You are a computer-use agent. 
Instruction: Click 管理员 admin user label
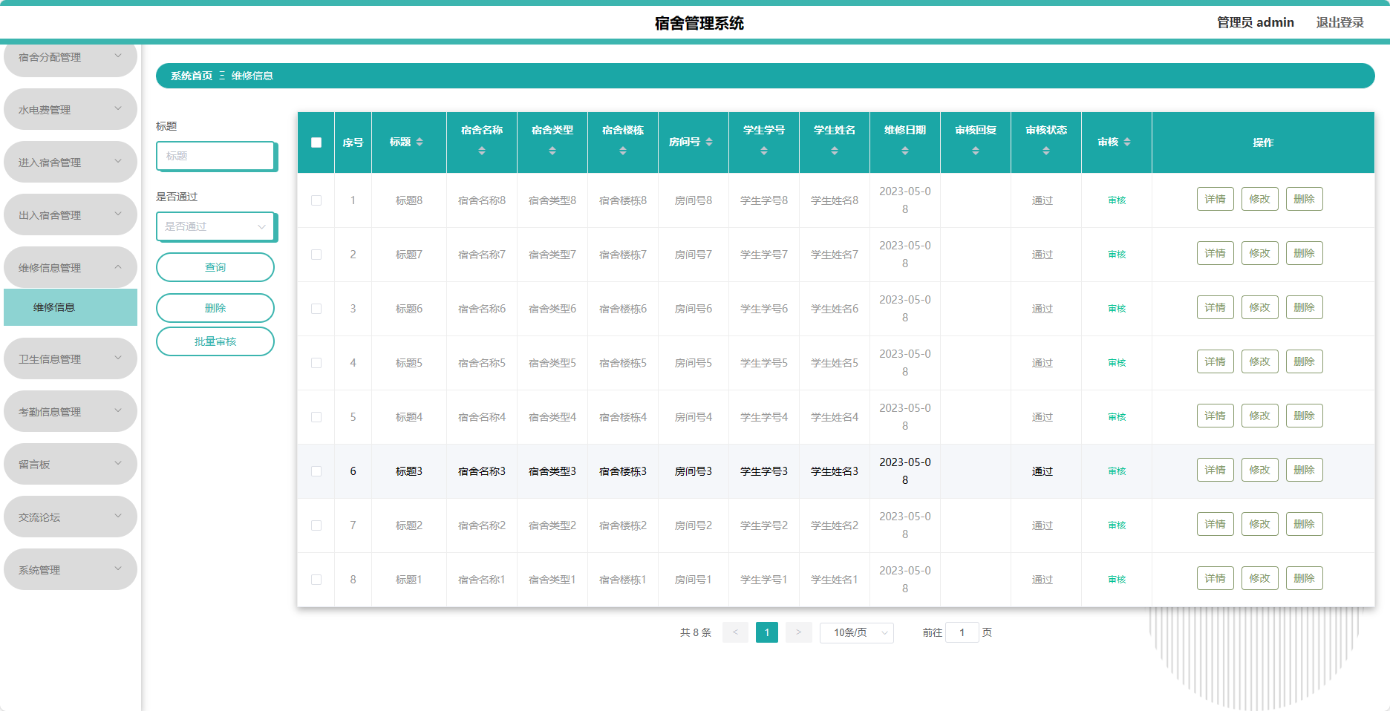pyautogui.click(x=1255, y=22)
